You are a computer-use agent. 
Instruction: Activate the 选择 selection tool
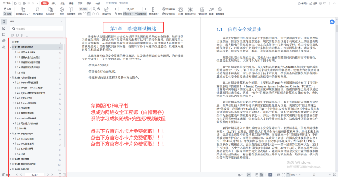click(x=8, y=14)
